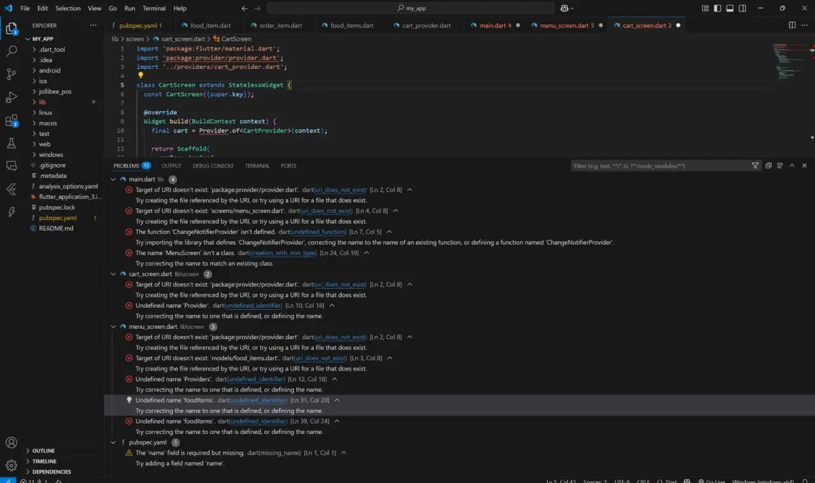
Task: Toggle the Secondary Side Bar
Action: point(742,8)
